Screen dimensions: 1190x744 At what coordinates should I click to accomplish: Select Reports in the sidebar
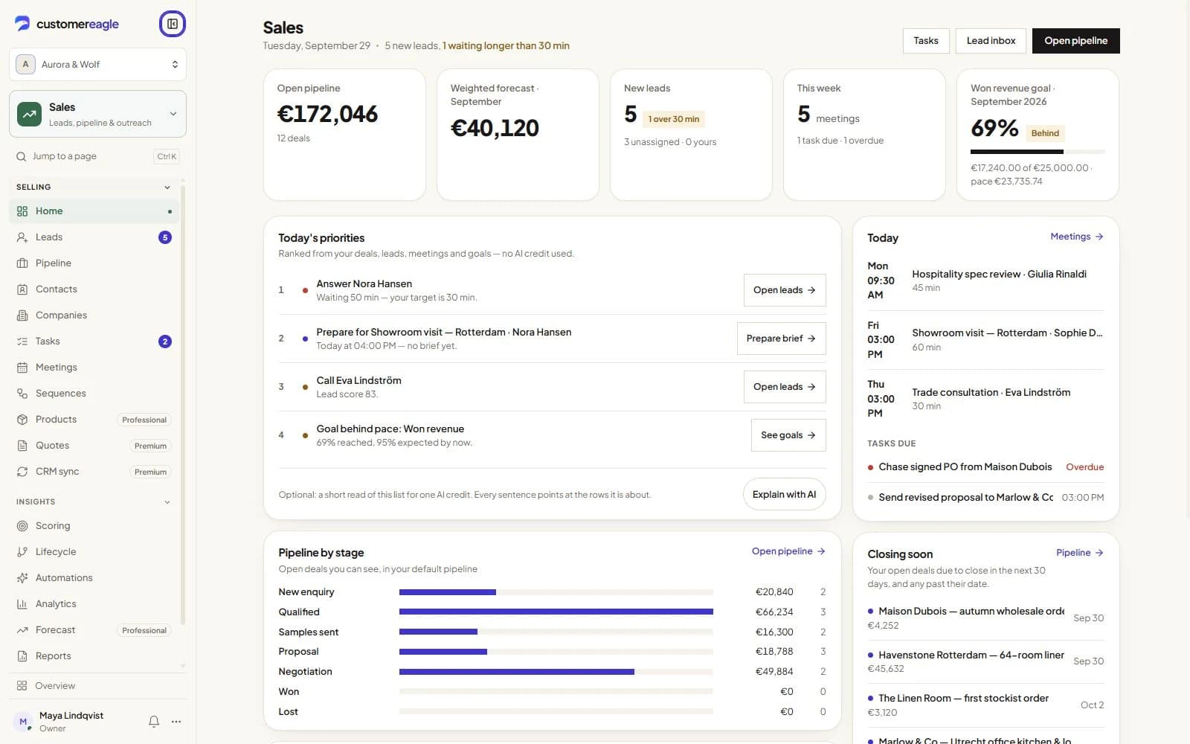click(x=94, y=656)
